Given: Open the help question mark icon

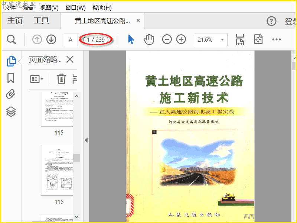Looking at the screenshot, I should [271, 21].
